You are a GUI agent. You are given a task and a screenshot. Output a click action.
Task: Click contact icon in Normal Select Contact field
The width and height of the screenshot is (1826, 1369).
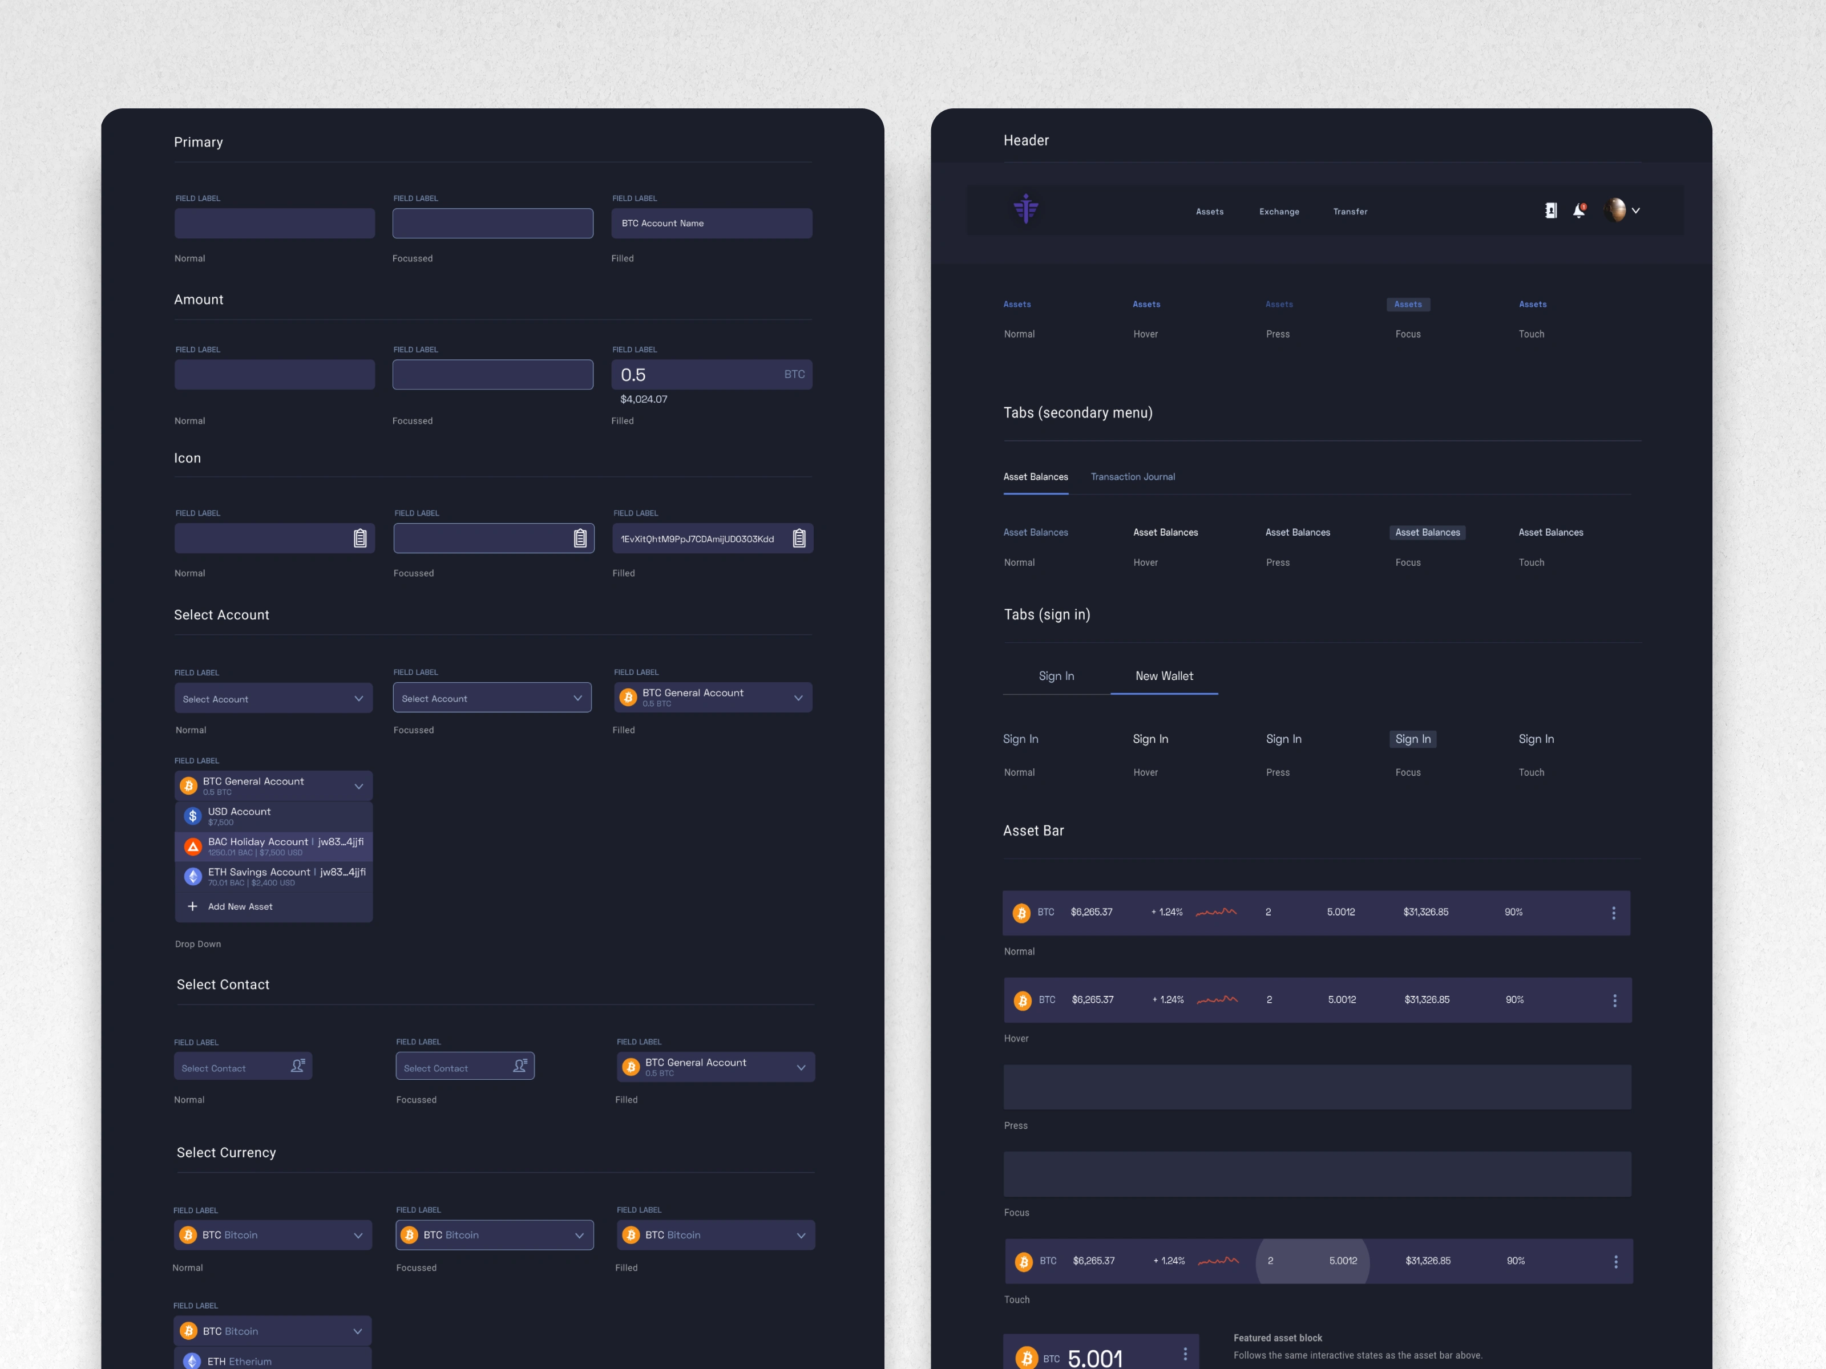point(297,1066)
